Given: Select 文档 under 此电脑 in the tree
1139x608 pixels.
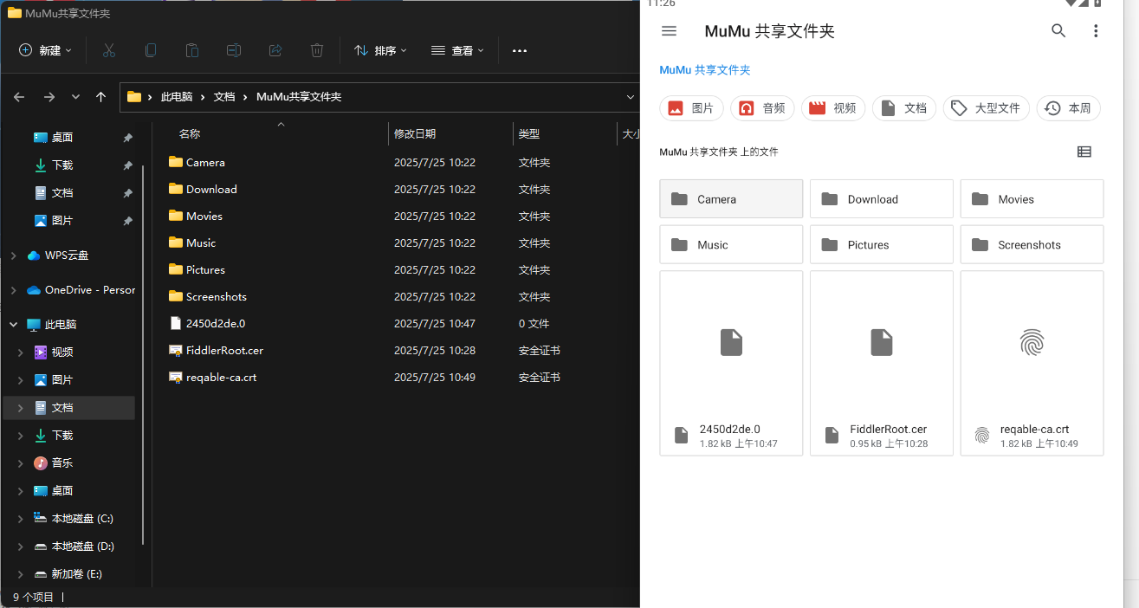Looking at the screenshot, I should (69, 408).
